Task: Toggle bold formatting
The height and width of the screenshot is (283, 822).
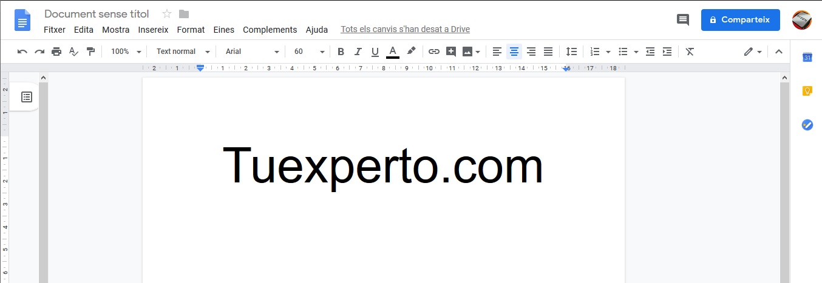Action: 341,52
